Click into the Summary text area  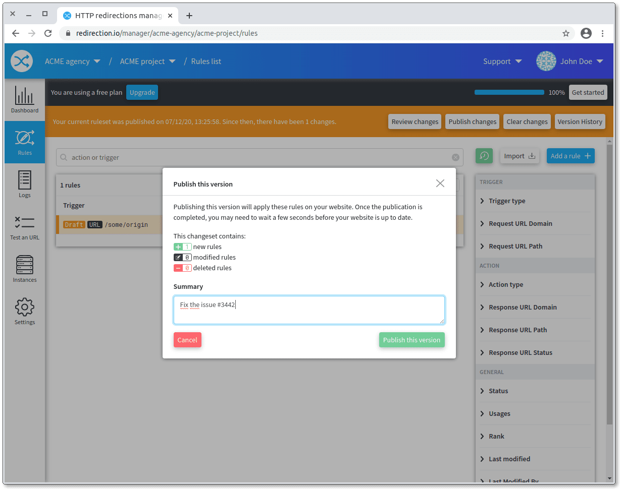308,310
